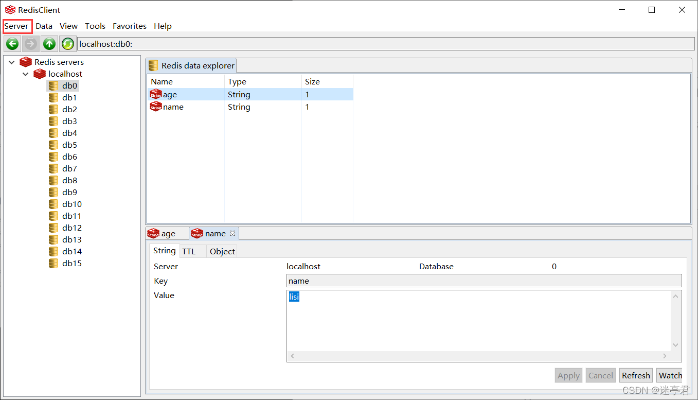698x400 pixels.
Task: Select the db2 database icon
Action: click(53, 109)
